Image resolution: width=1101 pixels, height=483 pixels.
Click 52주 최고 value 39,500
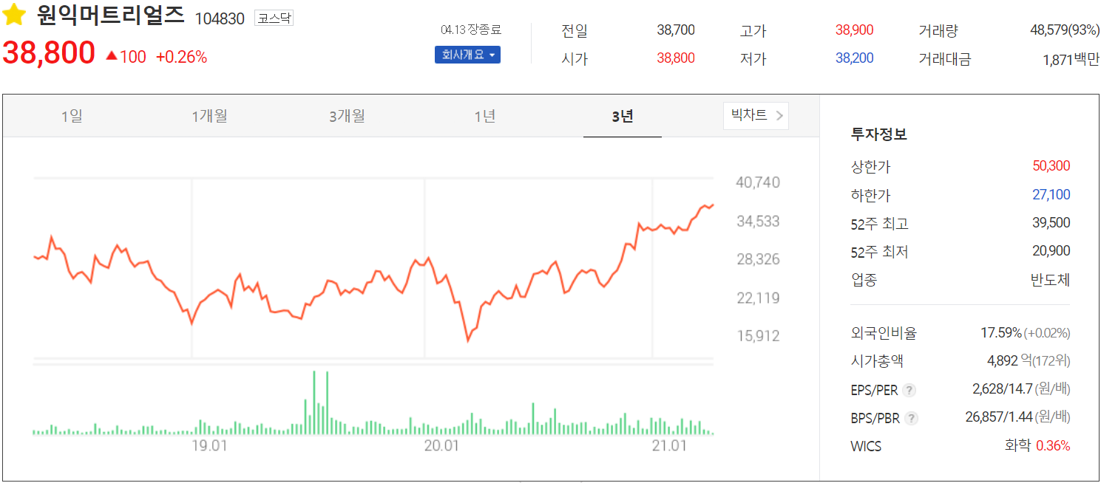[1051, 223]
